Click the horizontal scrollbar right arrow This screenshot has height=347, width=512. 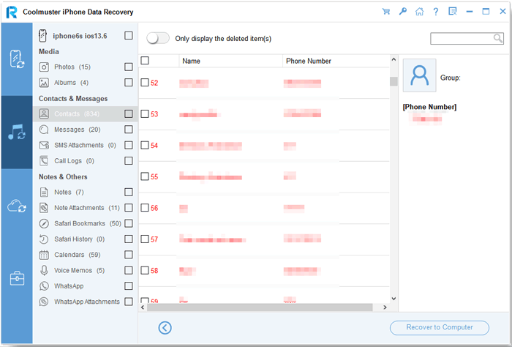385,307
